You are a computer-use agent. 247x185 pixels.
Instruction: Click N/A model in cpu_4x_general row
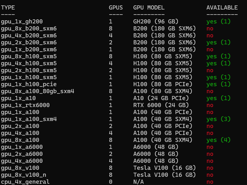pyautogui.click(x=138, y=182)
